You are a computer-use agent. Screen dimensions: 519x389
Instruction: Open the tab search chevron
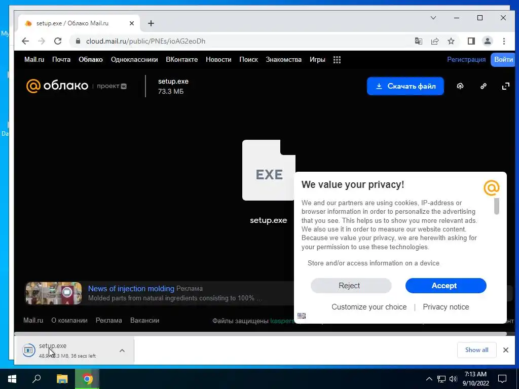pos(433,18)
